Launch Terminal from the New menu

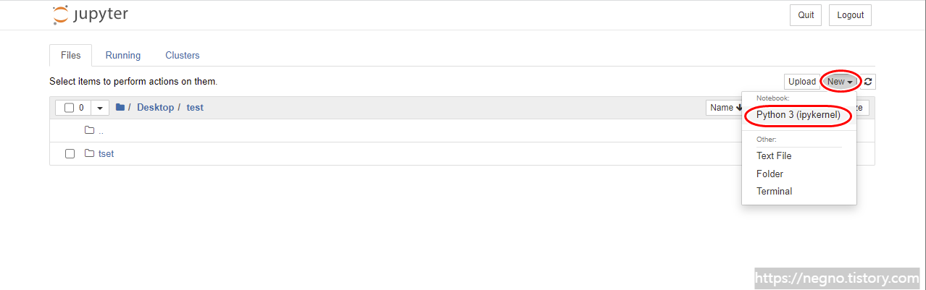pos(774,191)
